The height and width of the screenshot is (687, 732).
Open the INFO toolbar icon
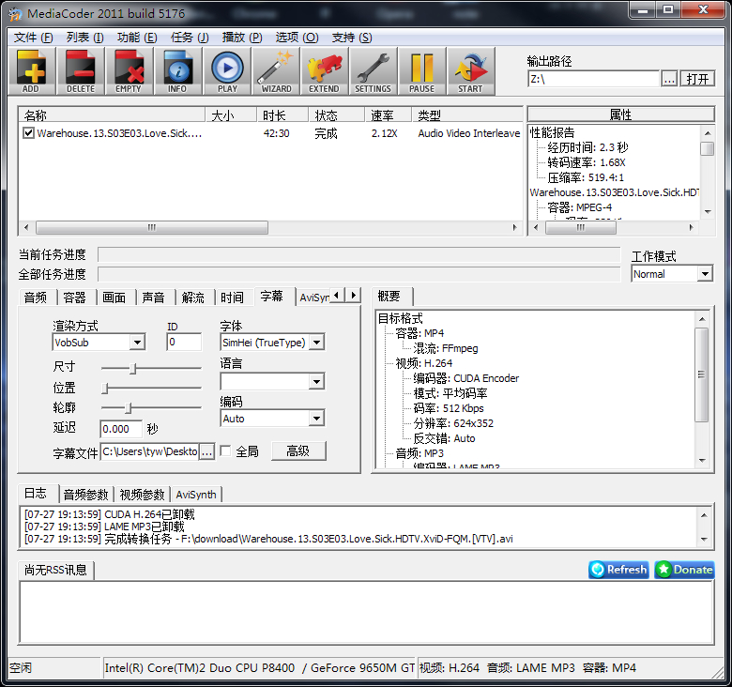178,71
